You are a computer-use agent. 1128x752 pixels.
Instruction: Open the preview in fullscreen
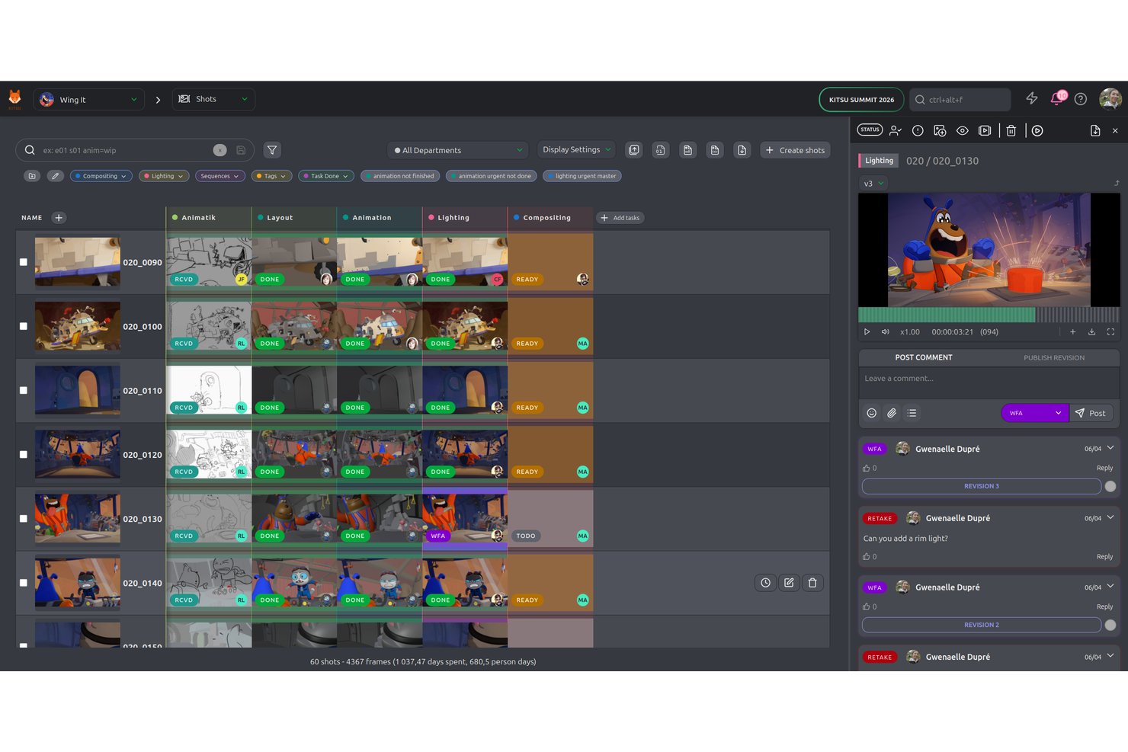(x=1110, y=331)
